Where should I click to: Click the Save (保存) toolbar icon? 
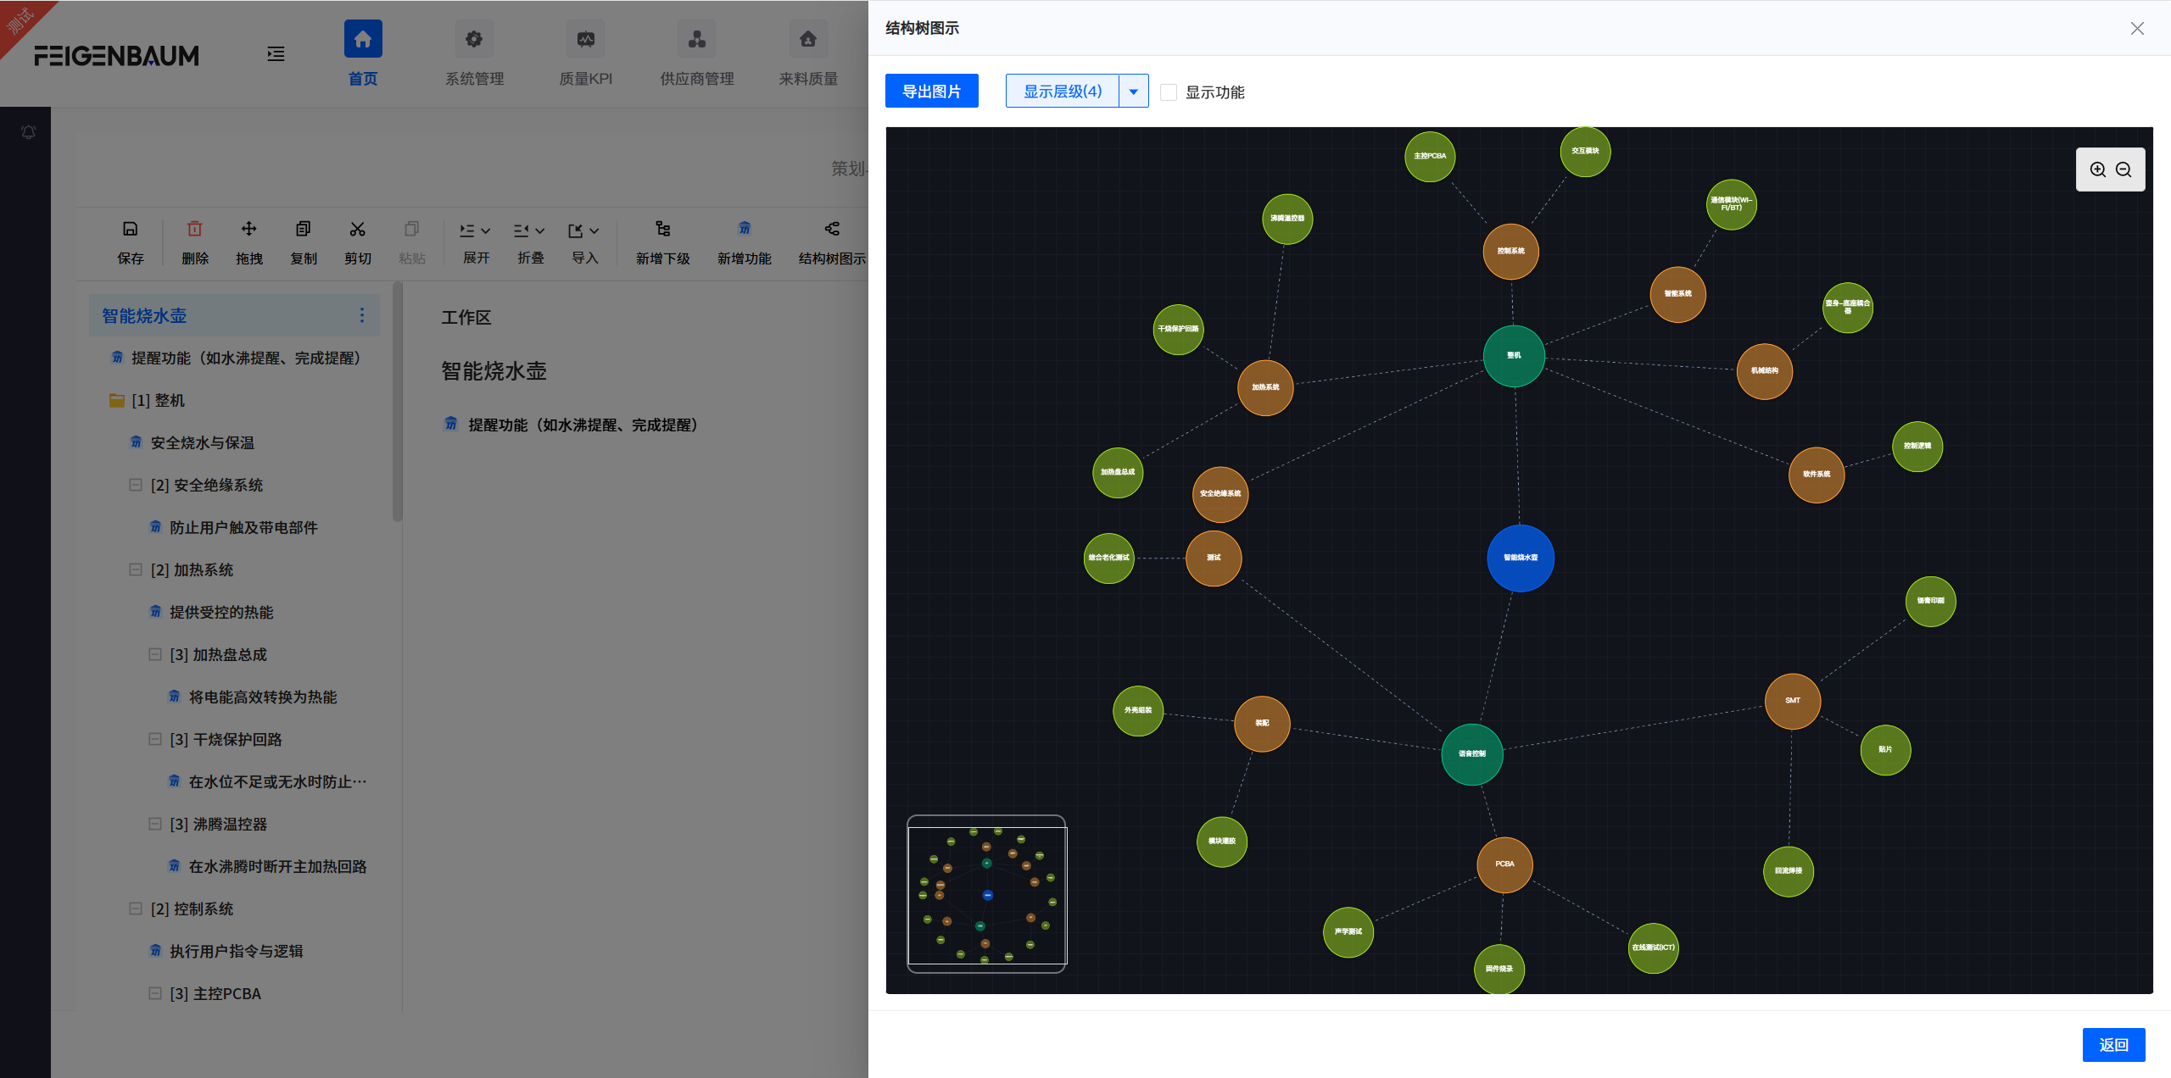[x=130, y=230]
